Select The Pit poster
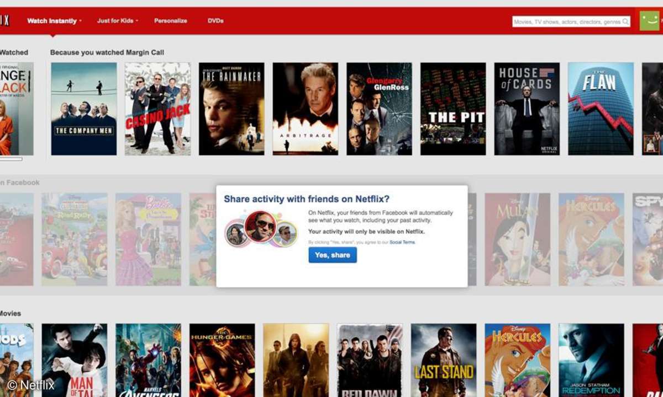The height and width of the screenshot is (397, 663). 453,109
